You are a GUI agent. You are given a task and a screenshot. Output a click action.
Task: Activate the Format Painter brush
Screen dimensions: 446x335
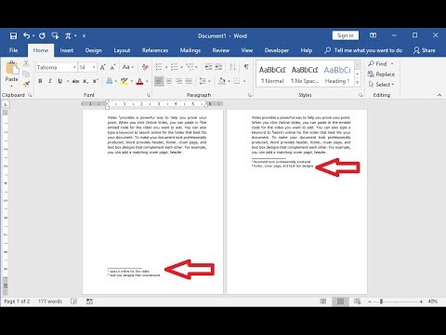pos(26,84)
